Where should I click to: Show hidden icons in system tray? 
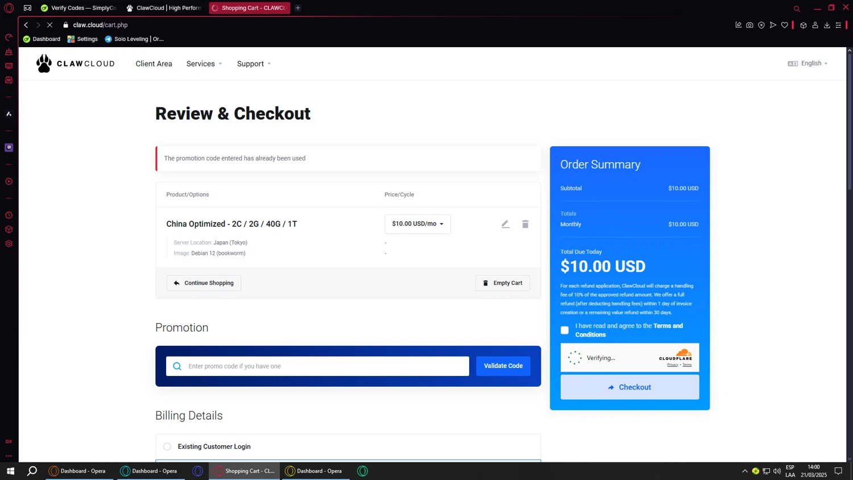tap(744, 471)
